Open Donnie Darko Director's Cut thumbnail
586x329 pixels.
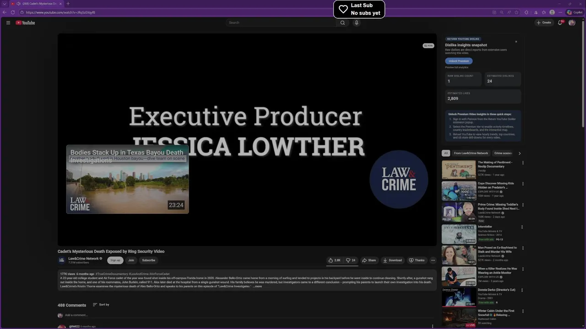459,297
